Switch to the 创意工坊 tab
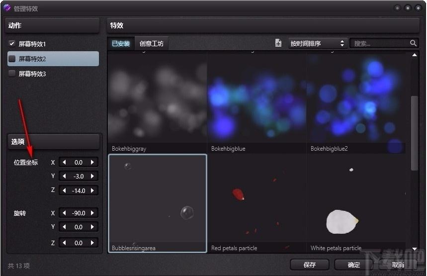Screen dimensions: 427x276 click(152, 44)
